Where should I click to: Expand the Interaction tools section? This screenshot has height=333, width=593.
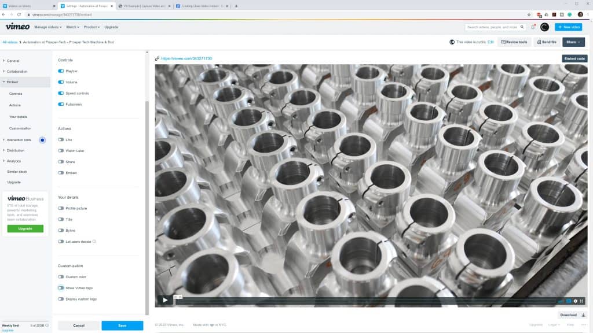17,140
